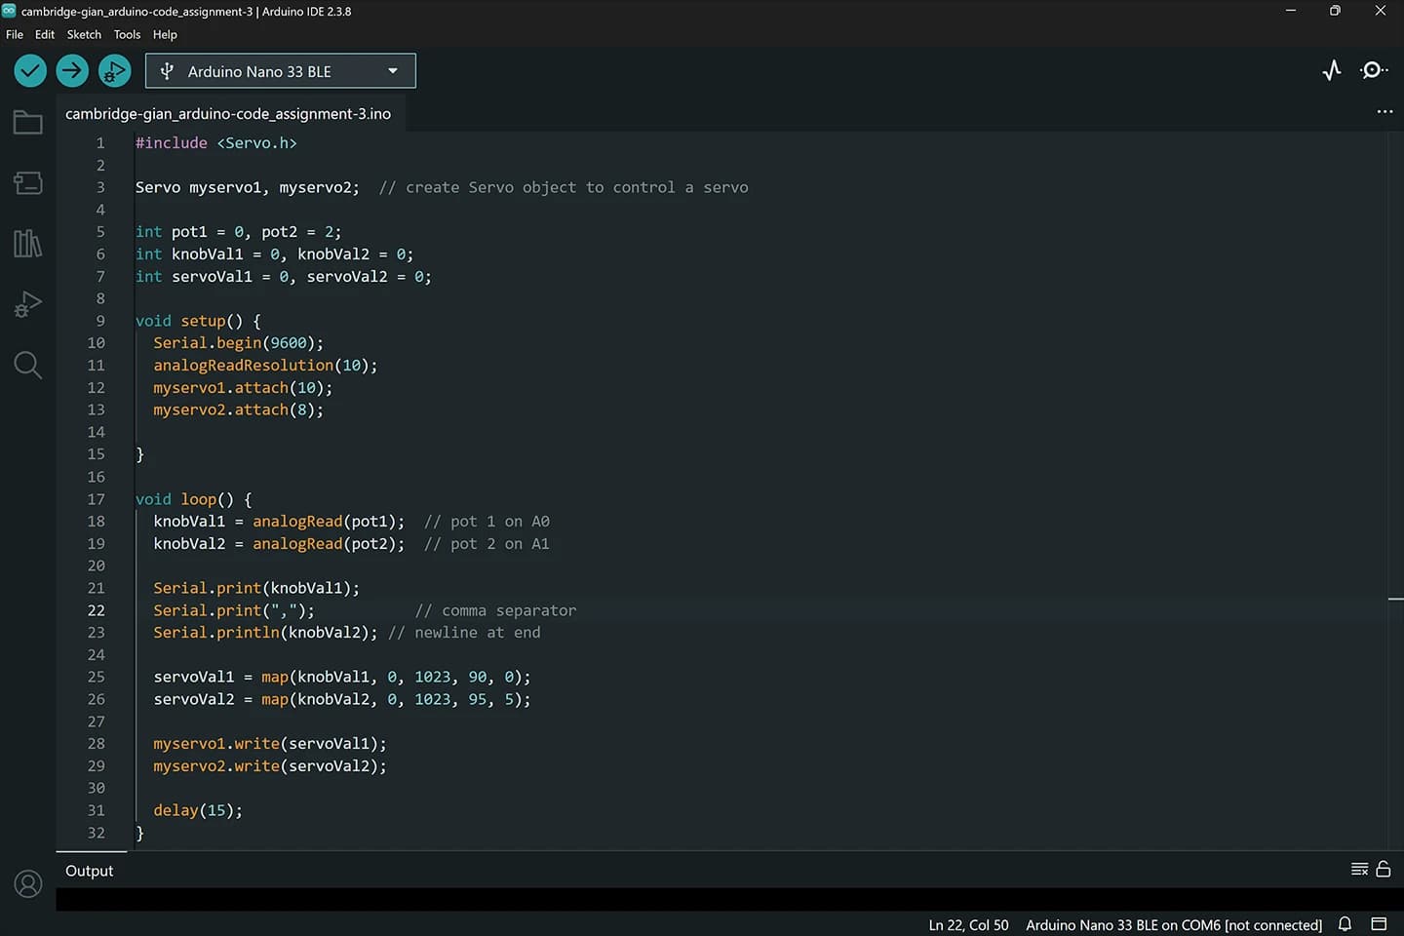Open the Help menu
Viewport: 1404px width, 936px height.
pos(165,34)
